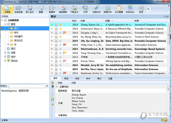The height and width of the screenshot is (123, 171).
Task: Select the 笔记 tree item
Action: 13,48
